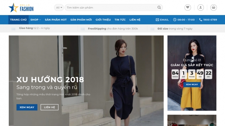Click the clock icon beside 08:00 - 17:00
Screen dimensions: 225x126
175,20
